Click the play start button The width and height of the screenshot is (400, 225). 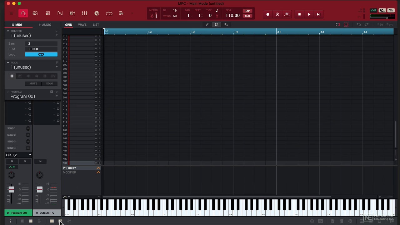318,14
